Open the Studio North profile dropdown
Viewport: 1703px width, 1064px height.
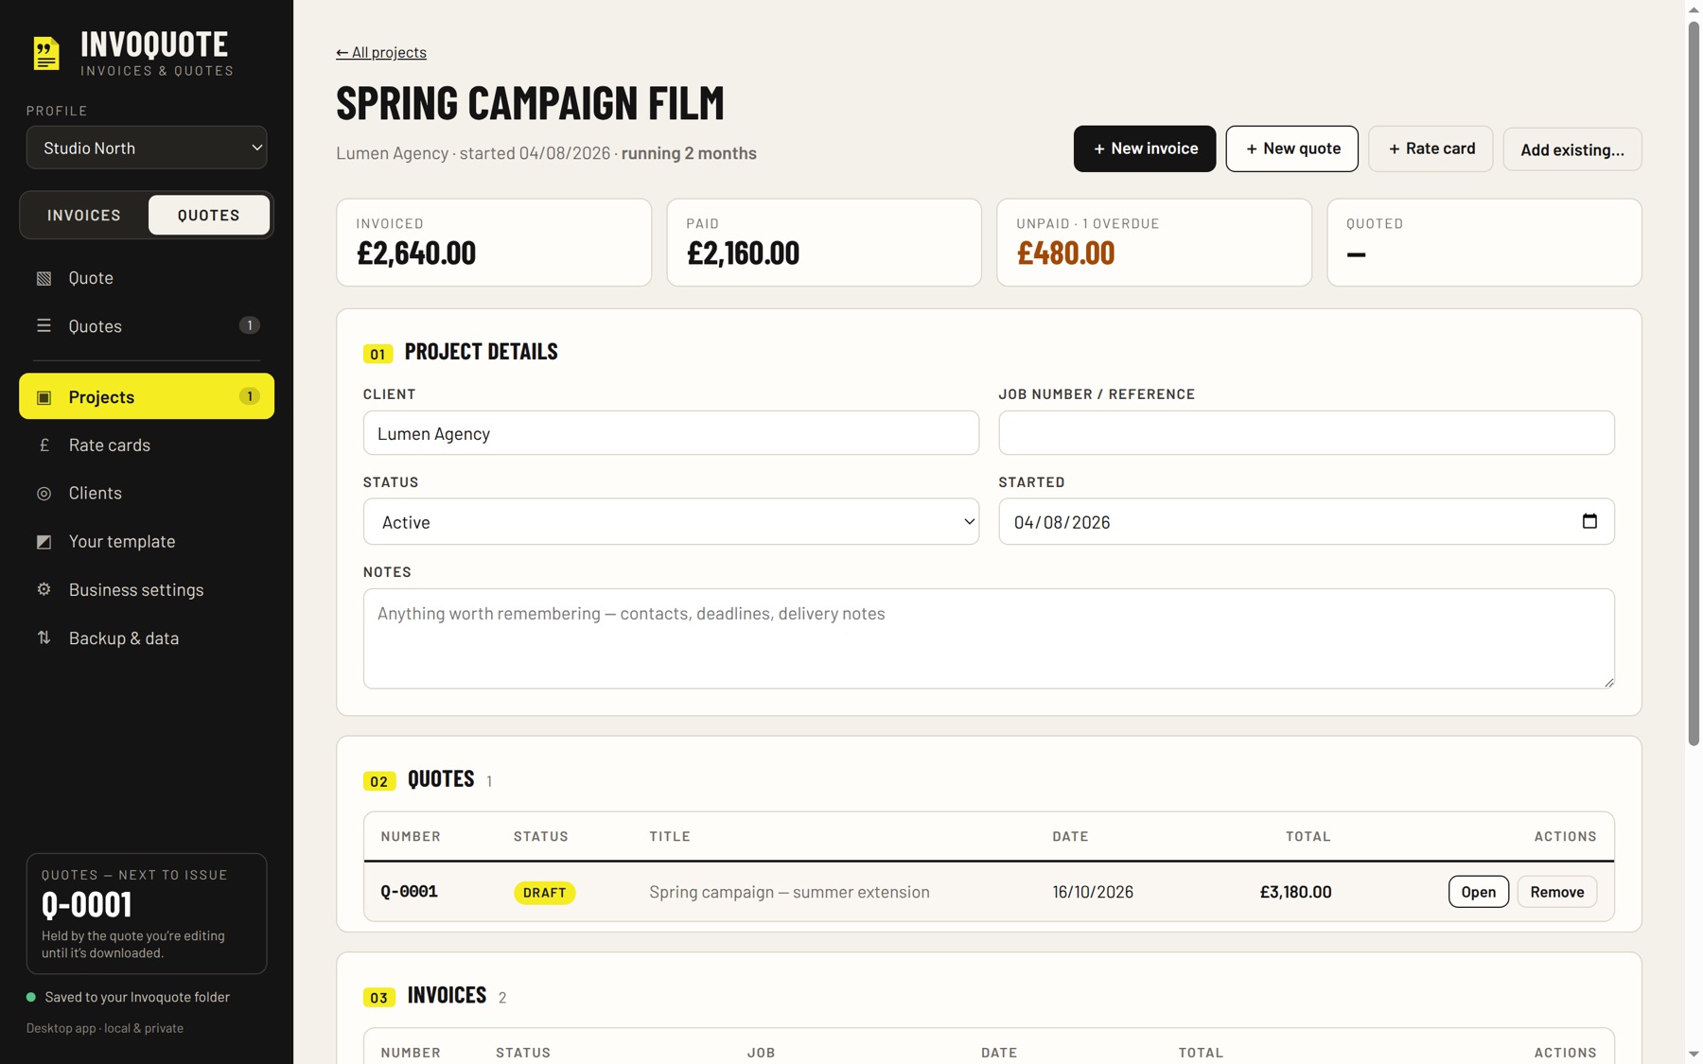point(147,148)
